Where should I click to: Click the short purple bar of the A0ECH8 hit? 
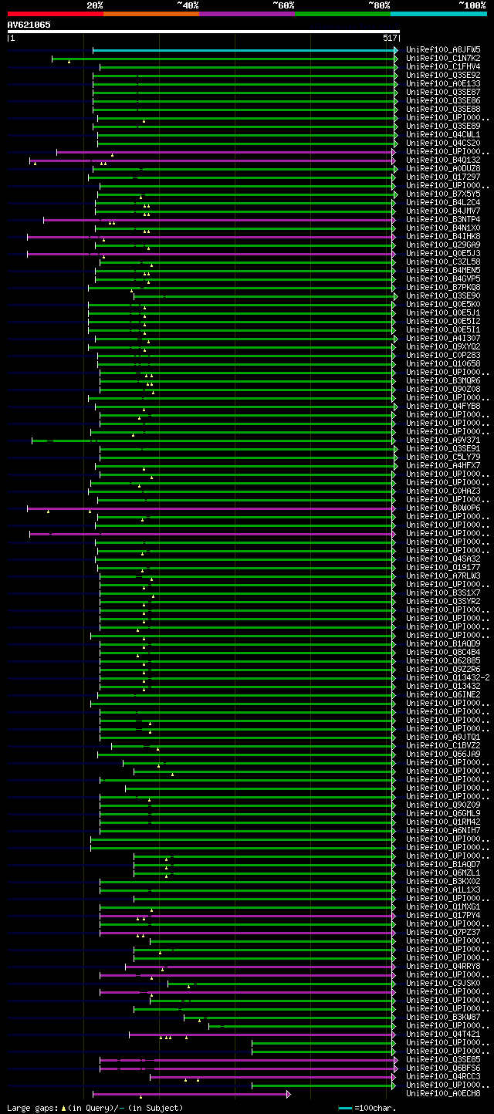pyautogui.click(x=190, y=1093)
